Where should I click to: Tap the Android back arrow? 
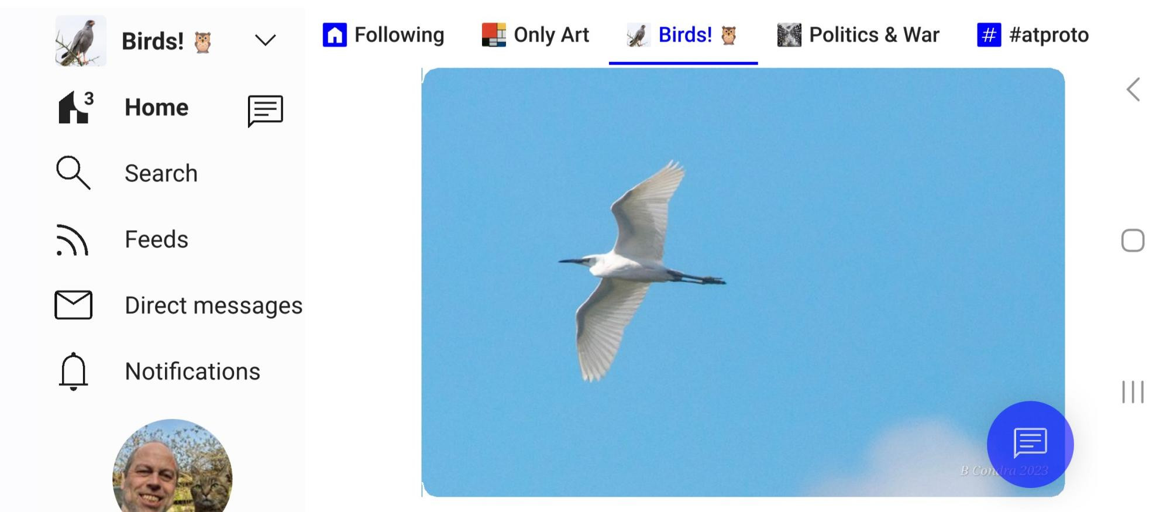point(1133,90)
